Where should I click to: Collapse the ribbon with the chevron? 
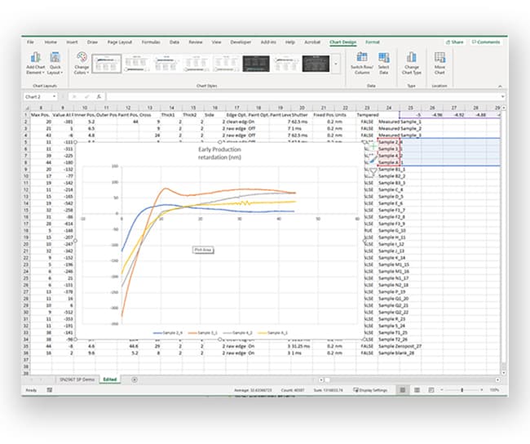click(500, 87)
